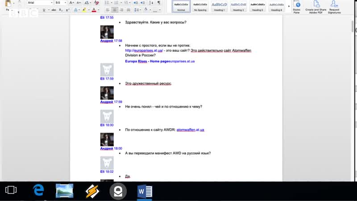357x201 pixels.
Task: Open highlight color dropdown arrow
Action: click(x=89, y=10)
